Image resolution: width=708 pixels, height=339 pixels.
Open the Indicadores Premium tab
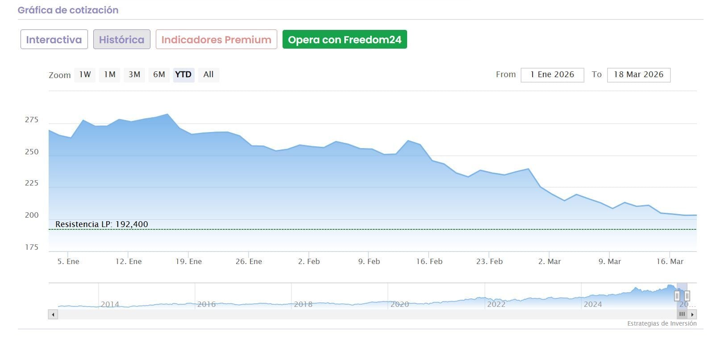[x=216, y=40]
